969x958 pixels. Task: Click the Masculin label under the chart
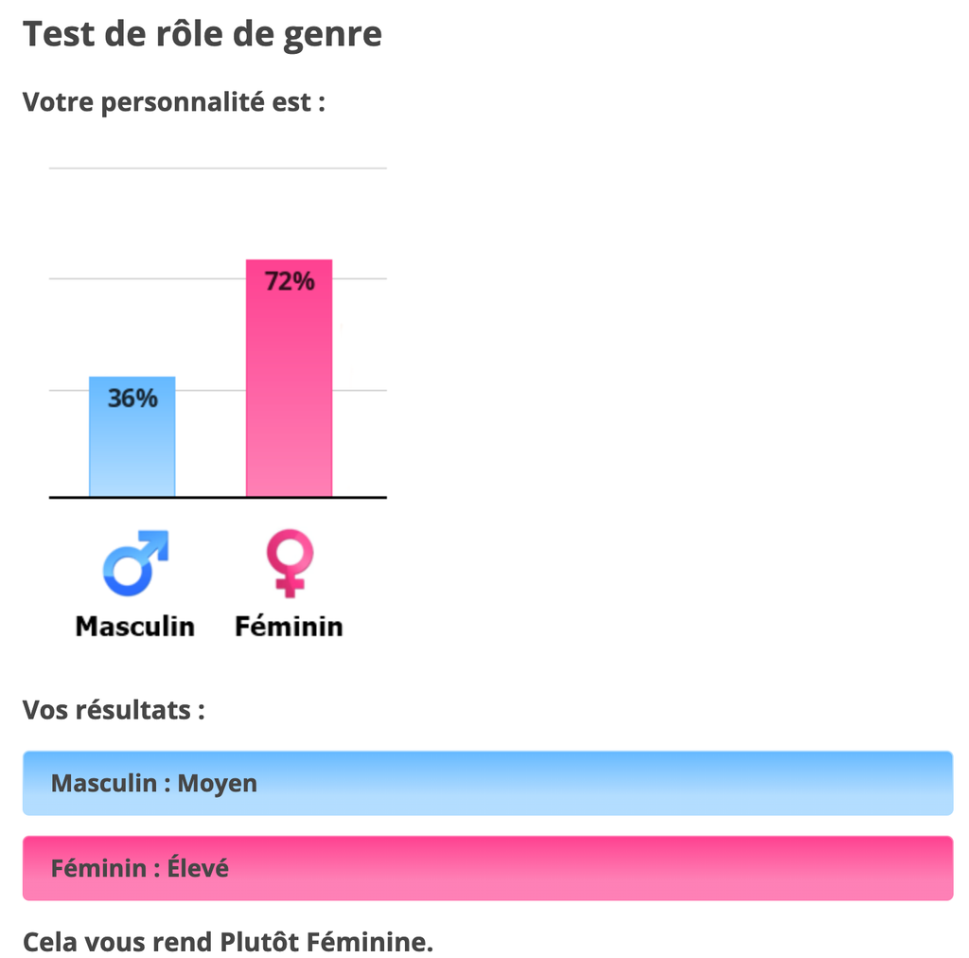pos(135,626)
